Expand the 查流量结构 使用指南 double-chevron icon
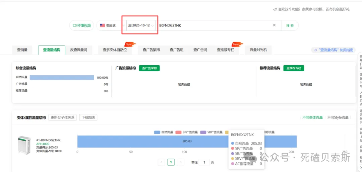The height and width of the screenshot is (172, 362). tap(315, 50)
